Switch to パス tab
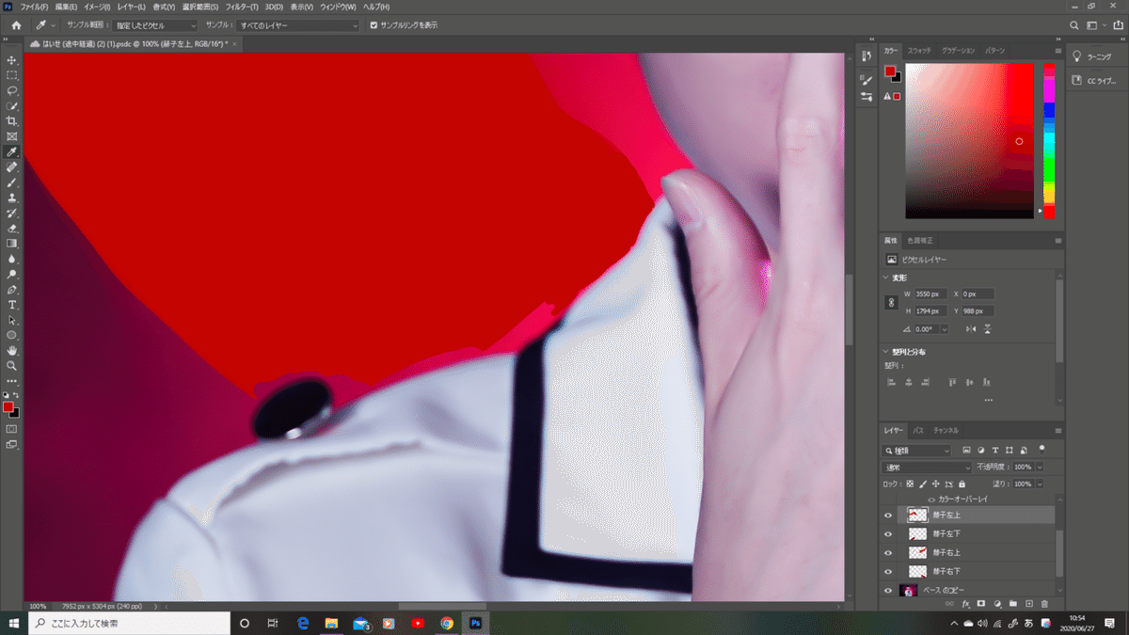Image resolution: width=1129 pixels, height=635 pixels. coord(918,430)
